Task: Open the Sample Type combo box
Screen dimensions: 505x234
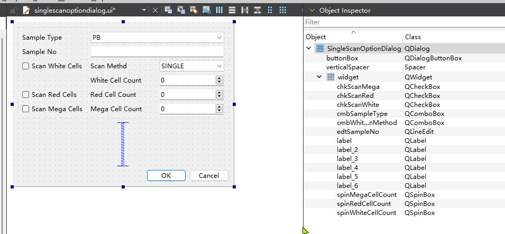Action: (157, 38)
